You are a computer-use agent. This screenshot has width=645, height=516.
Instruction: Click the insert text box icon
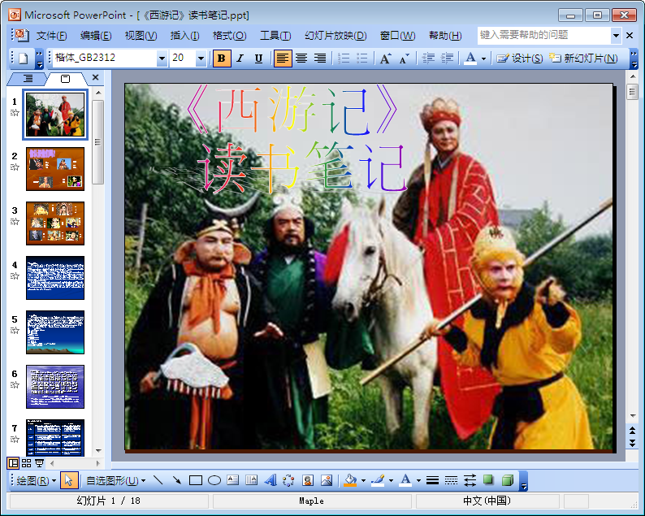(233, 480)
